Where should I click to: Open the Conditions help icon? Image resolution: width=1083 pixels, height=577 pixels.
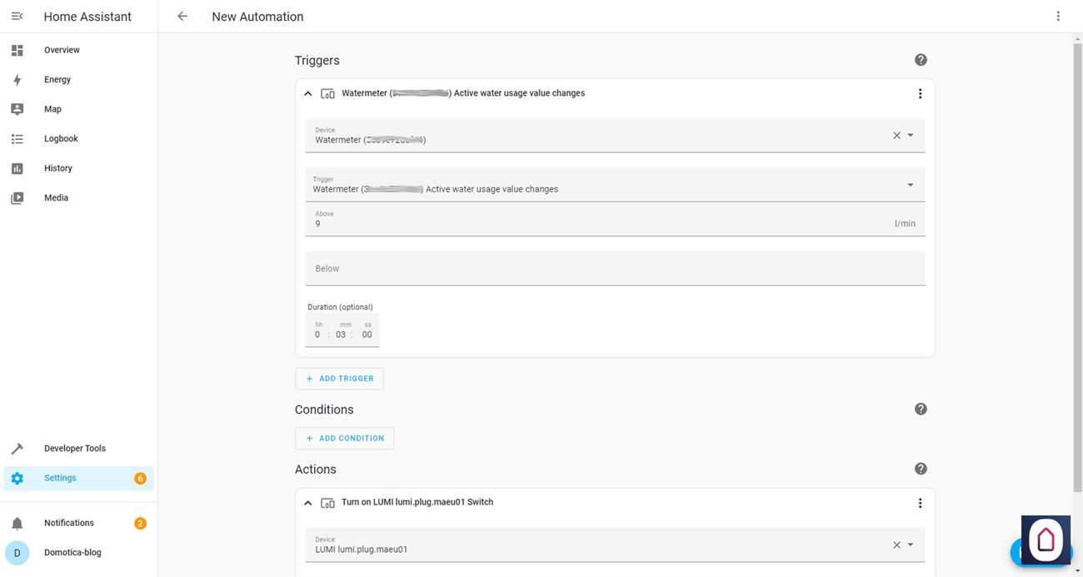(x=921, y=409)
